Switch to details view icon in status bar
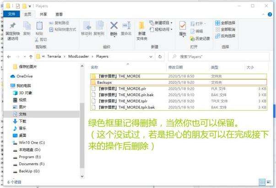The height and width of the screenshot is (188, 276). (x=262, y=182)
